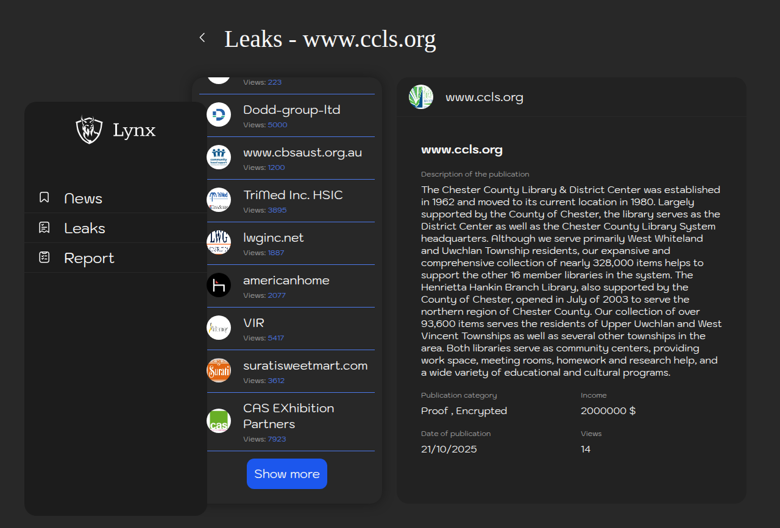Click the ccls.org logo thumbnail in header
This screenshot has height=528, width=780.
(421, 97)
